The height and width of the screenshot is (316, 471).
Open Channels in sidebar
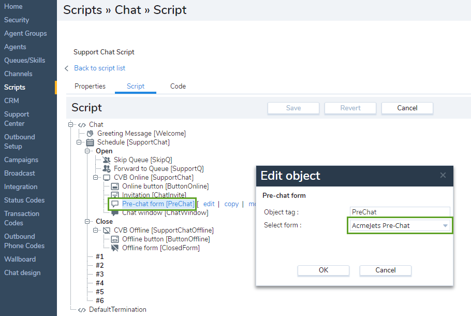[x=18, y=74]
